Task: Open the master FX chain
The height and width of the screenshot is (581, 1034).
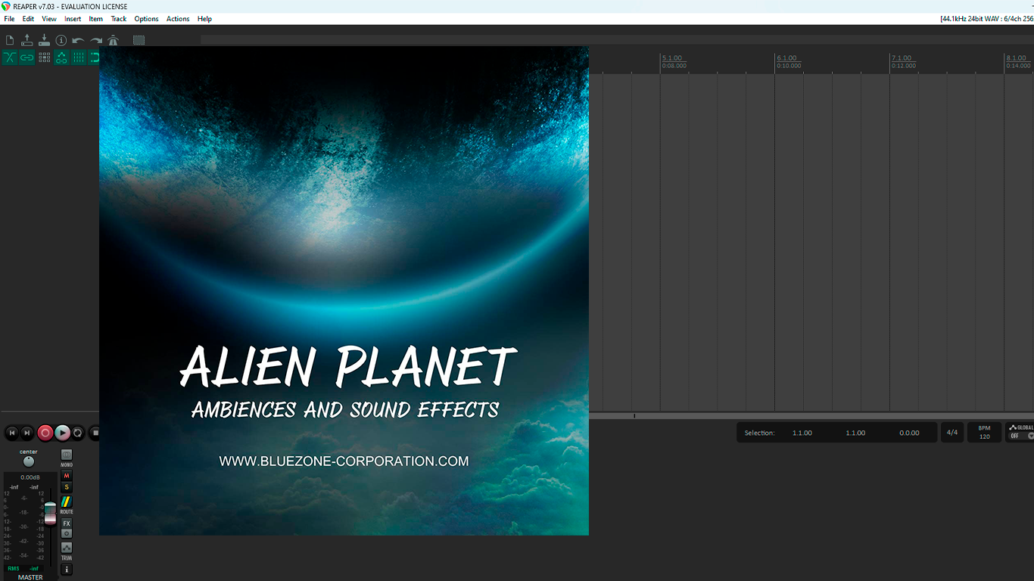Action: (67, 524)
